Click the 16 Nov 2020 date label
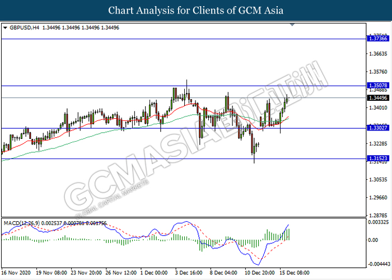The image size is (392, 280). point(16,273)
